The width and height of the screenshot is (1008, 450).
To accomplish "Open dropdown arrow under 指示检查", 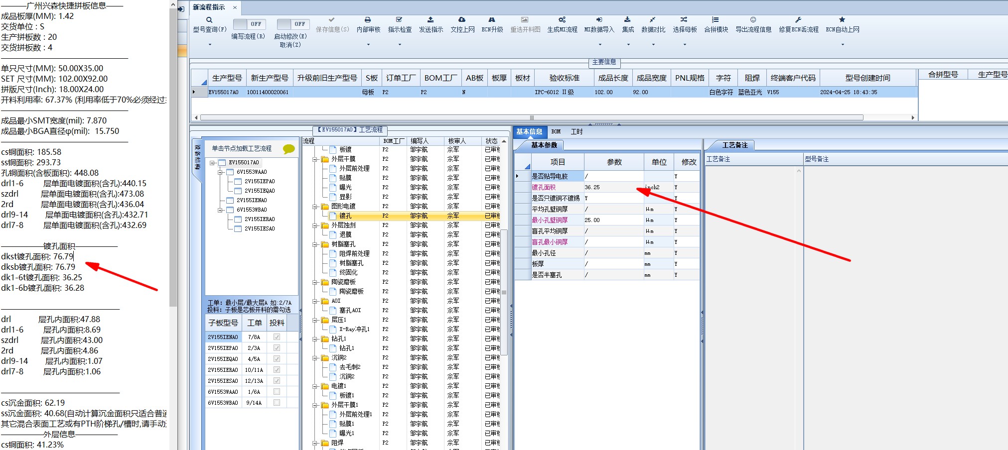I will (400, 45).
